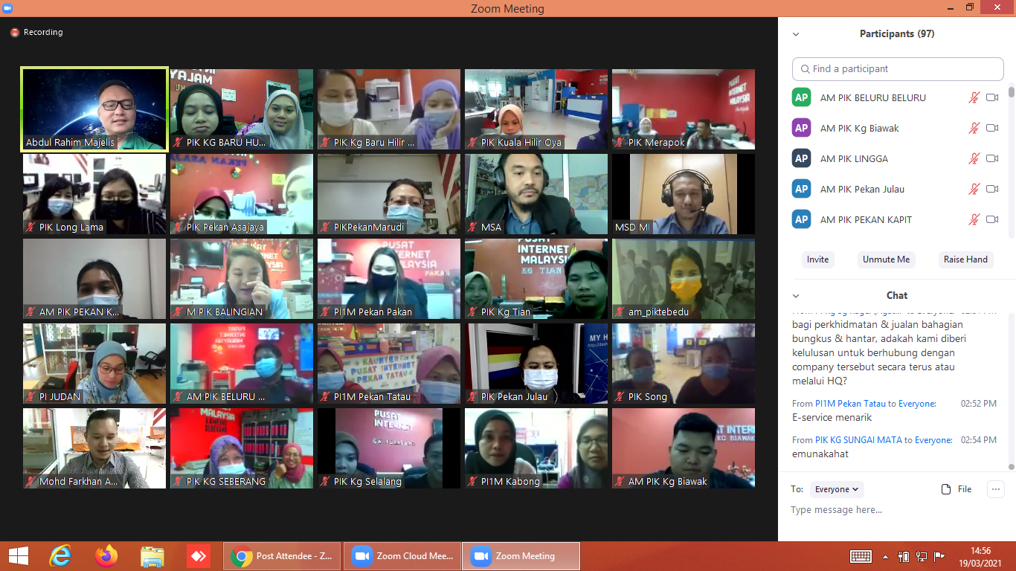Click the participants list scrollbar
The height and width of the screenshot is (571, 1016).
click(x=1011, y=149)
